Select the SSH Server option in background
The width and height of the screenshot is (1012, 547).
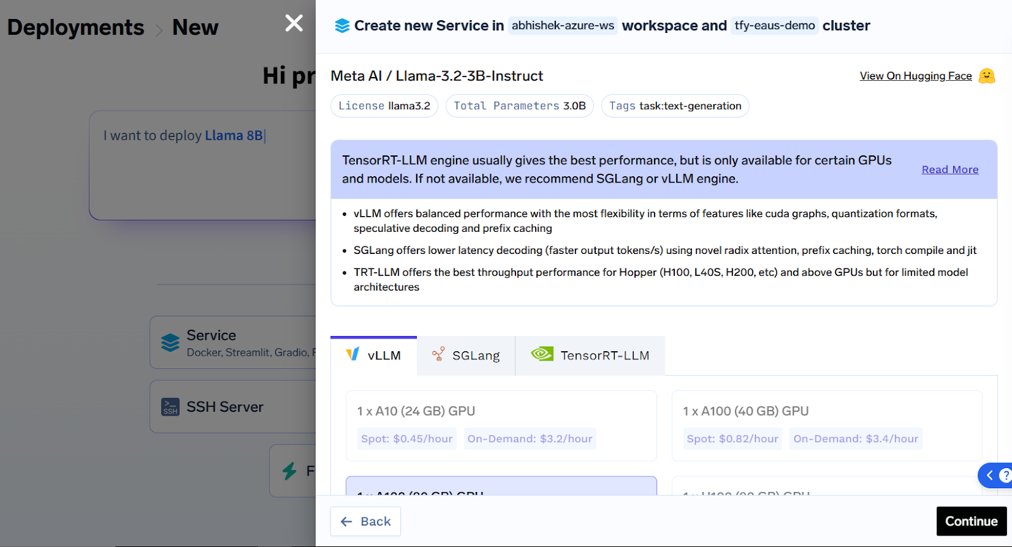(233, 407)
